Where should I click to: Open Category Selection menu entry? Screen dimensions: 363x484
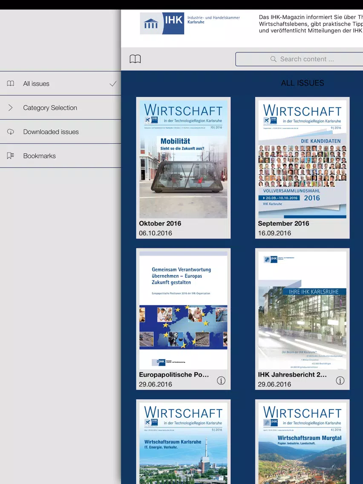(x=60, y=107)
